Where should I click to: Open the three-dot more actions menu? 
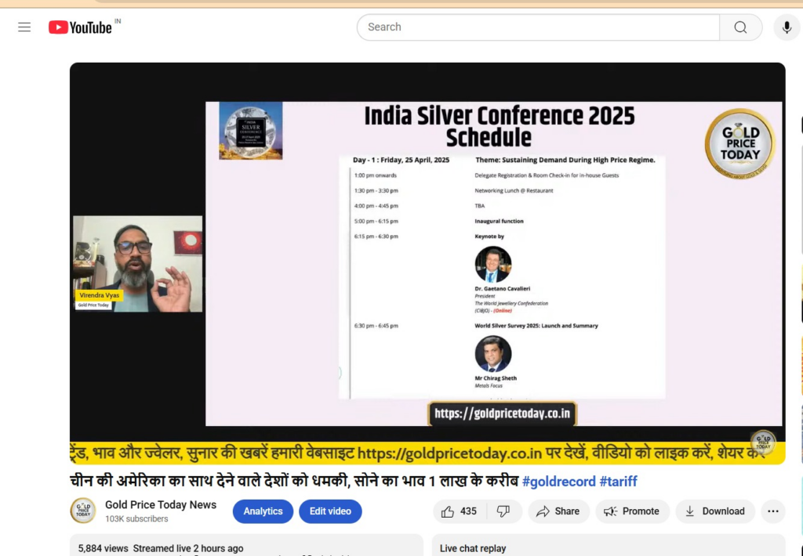point(772,511)
